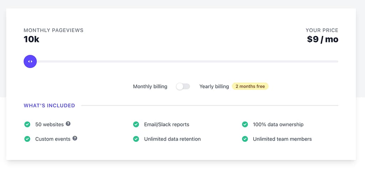Click the WHAT'S INCLUDED heading

click(x=49, y=105)
